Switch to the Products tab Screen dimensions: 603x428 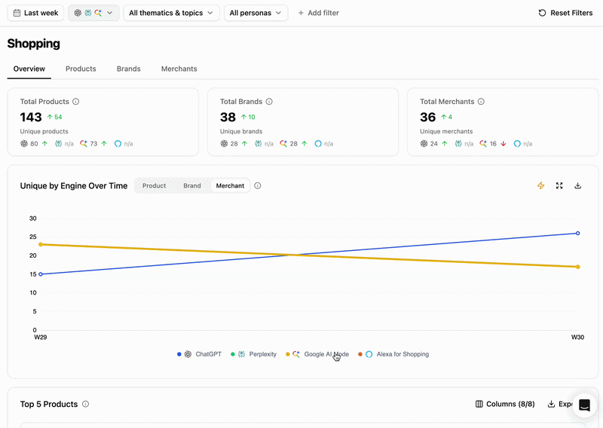[81, 69]
